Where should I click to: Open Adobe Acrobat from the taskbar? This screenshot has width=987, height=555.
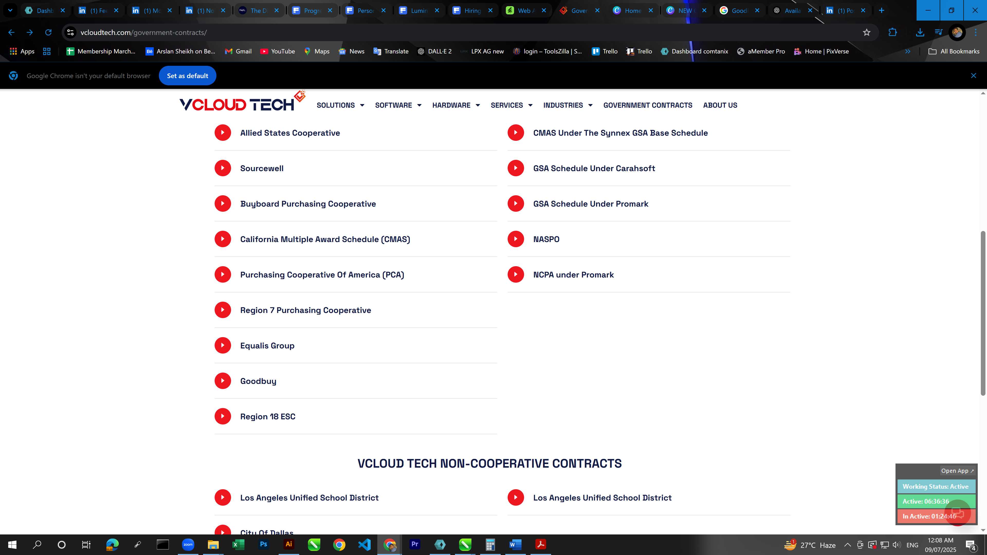541,544
